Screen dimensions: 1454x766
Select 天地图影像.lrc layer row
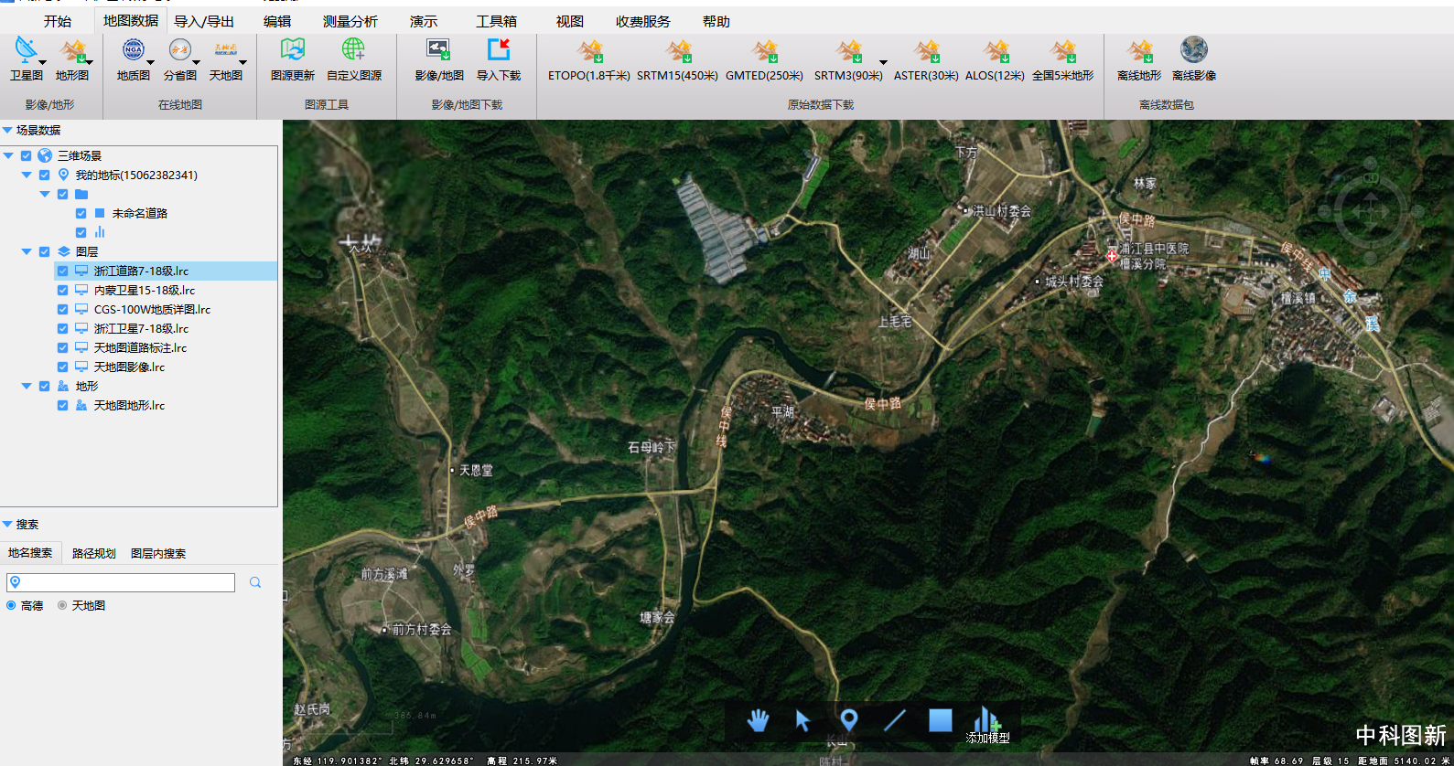click(x=166, y=367)
